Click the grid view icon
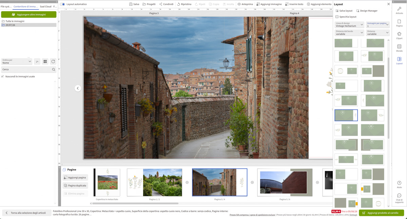This screenshot has width=407, height=219. 45,61
